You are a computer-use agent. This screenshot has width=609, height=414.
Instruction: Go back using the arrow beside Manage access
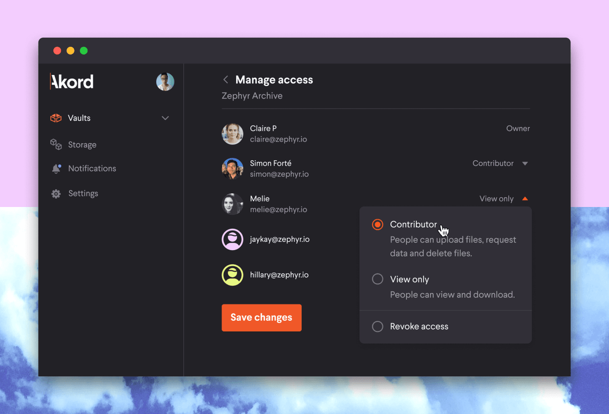[226, 80]
